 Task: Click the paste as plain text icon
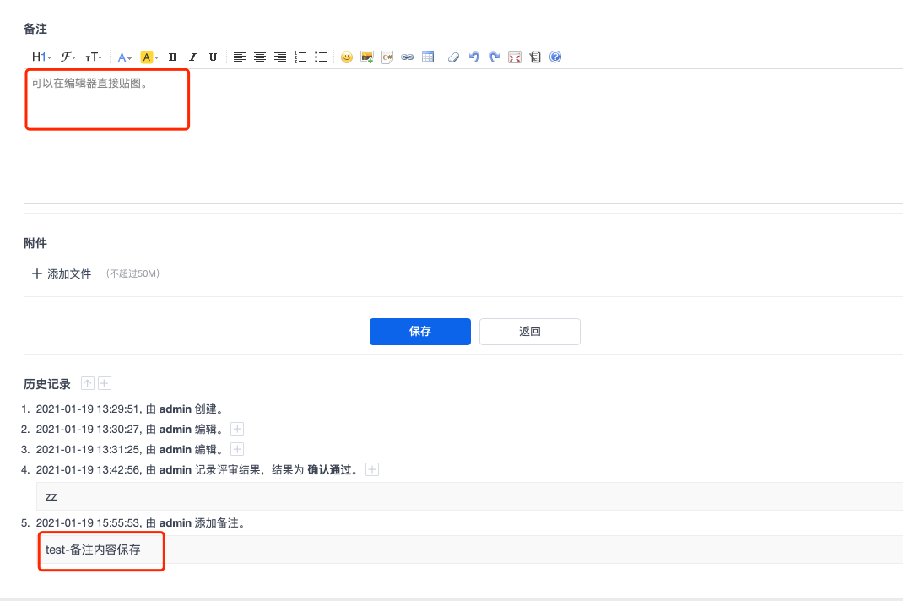535,57
